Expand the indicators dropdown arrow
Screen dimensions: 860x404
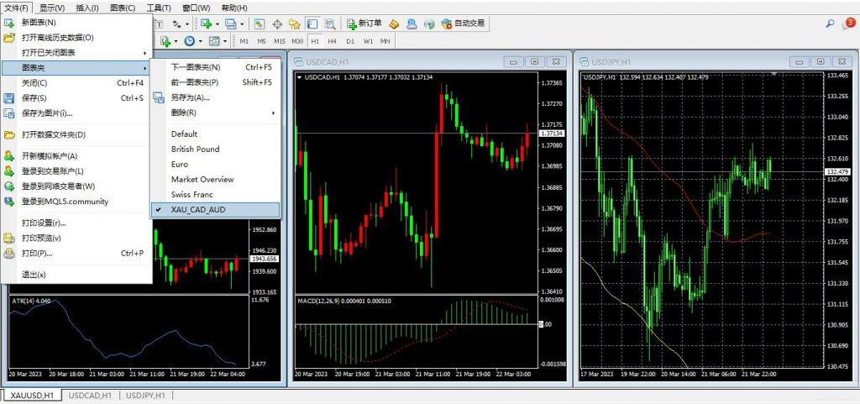point(176,41)
